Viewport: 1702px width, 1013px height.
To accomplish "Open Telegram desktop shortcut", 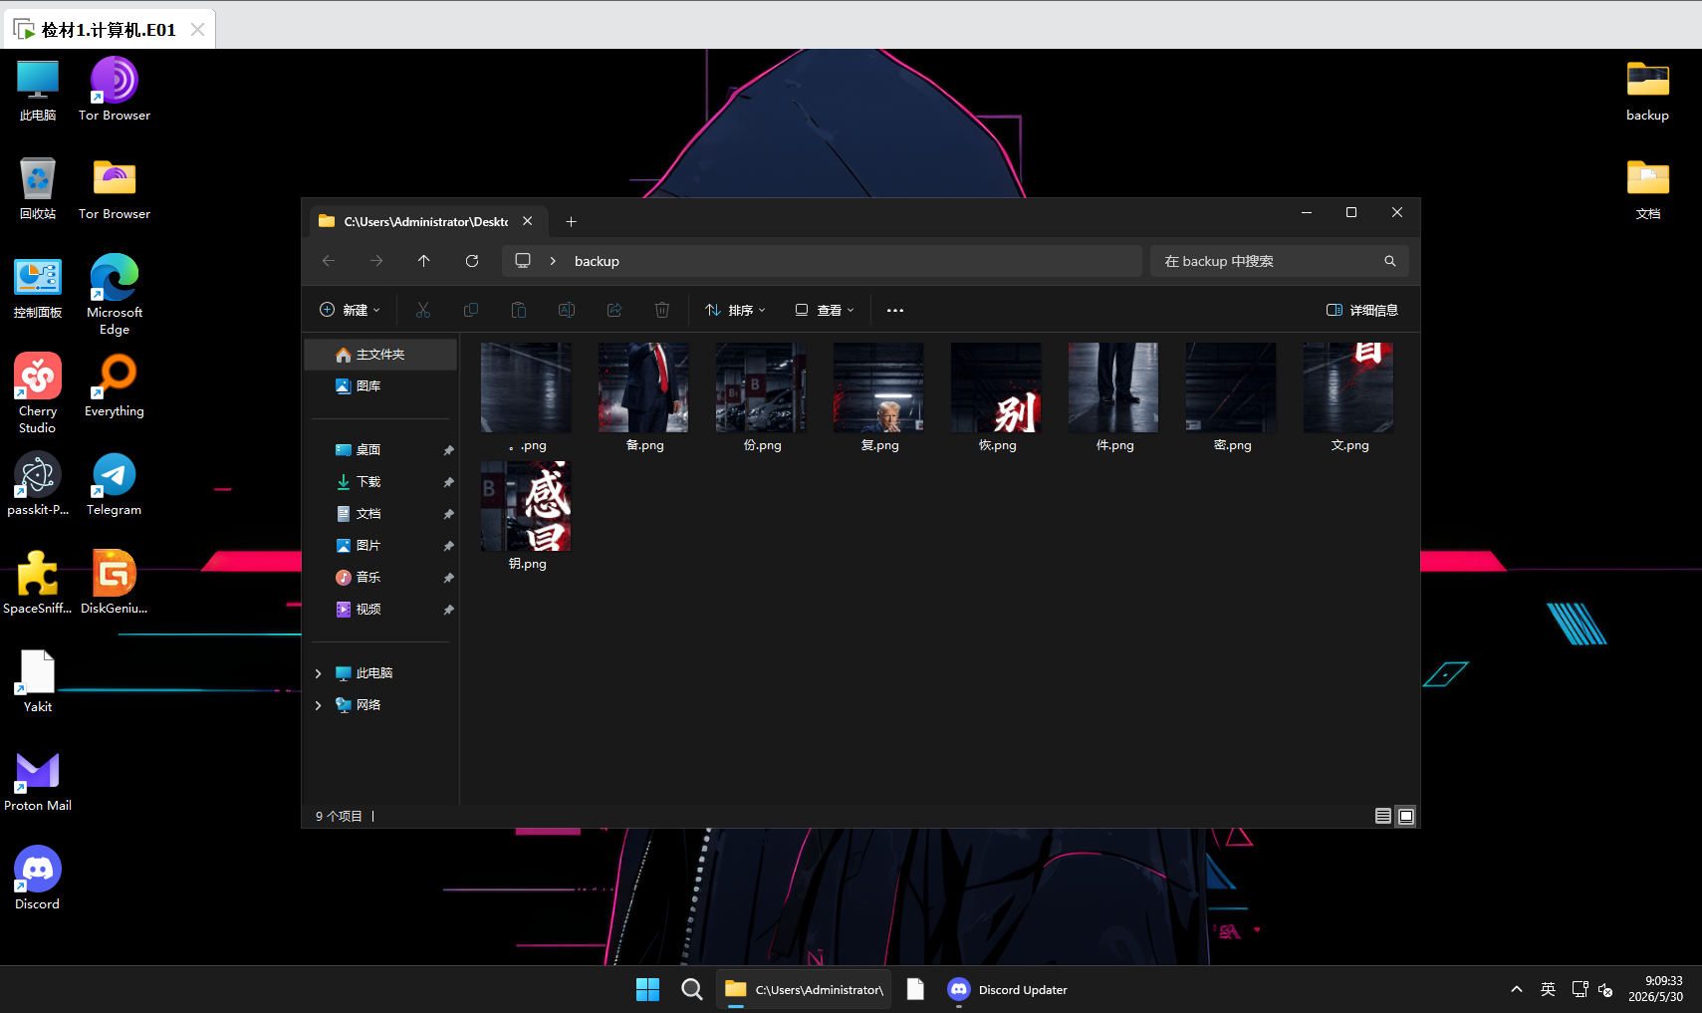I will click(x=114, y=485).
